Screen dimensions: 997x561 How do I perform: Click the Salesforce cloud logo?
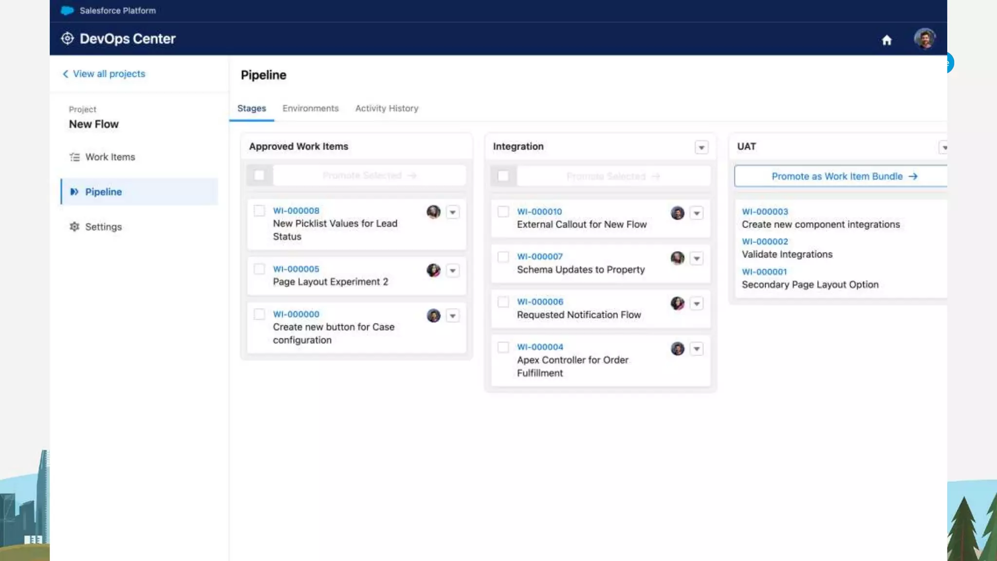click(x=67, y=11)
